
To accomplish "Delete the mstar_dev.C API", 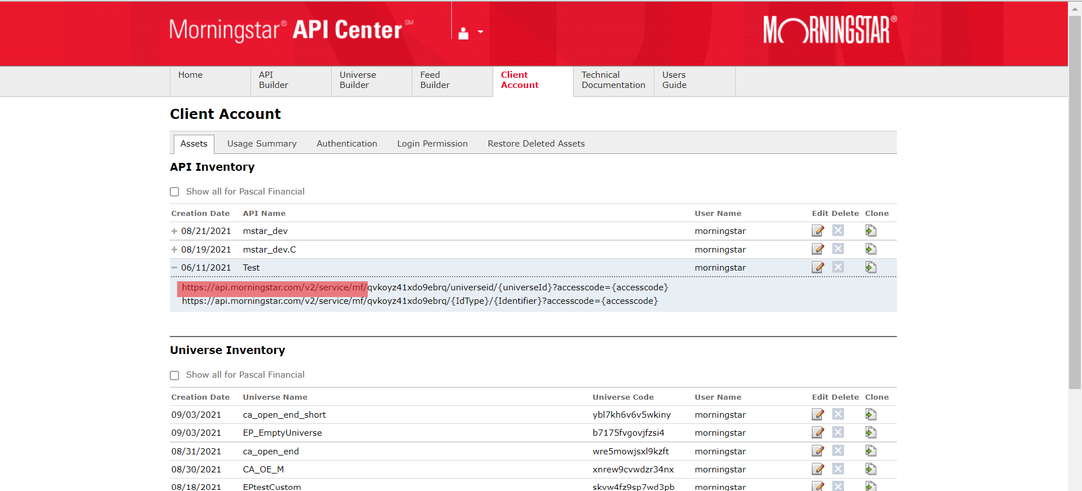I will coord(838,249).
